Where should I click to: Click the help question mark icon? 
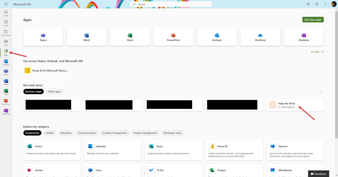click(x=325, y=4)
